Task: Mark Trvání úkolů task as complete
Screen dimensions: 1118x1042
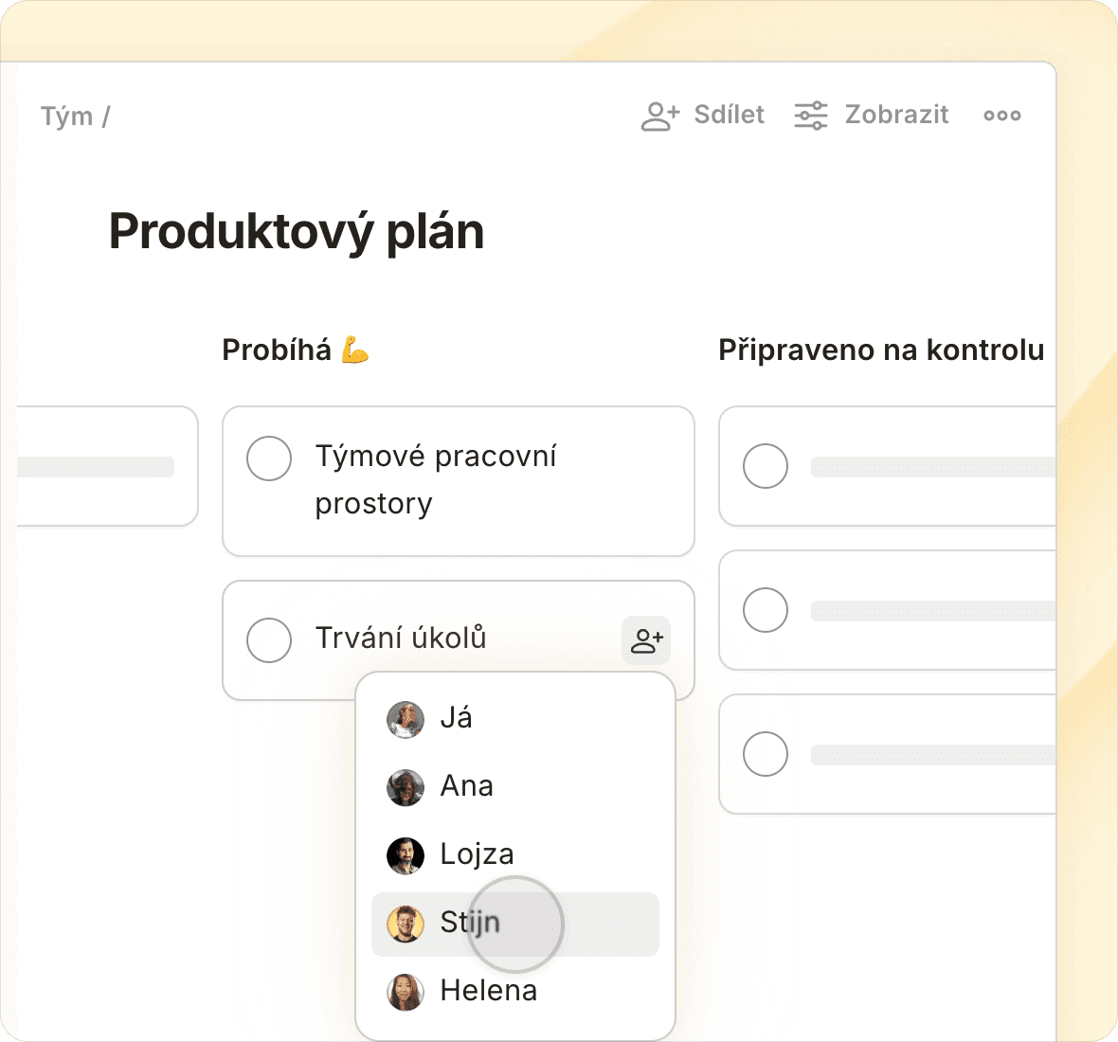Action: [269, 640]
